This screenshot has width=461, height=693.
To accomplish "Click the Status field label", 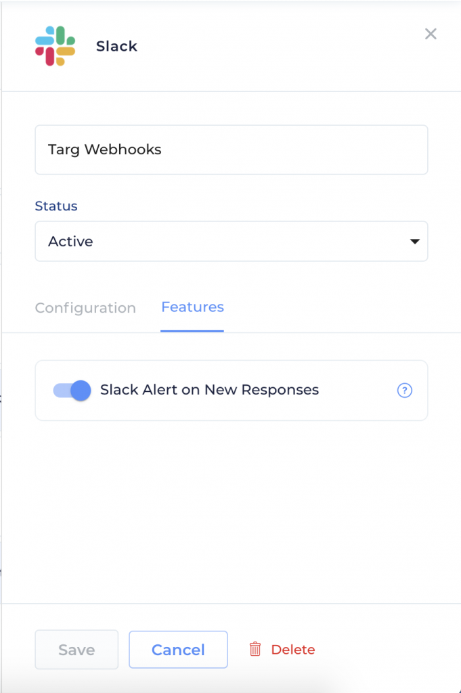I will [56, 206].
